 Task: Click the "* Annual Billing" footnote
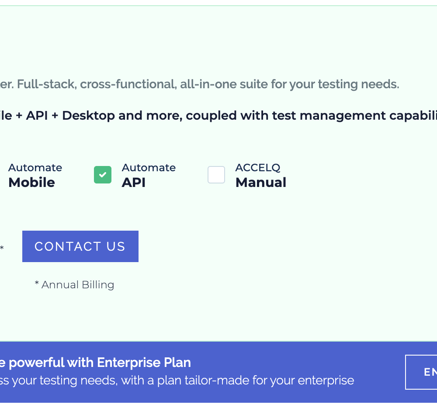[x=74, y=285]
